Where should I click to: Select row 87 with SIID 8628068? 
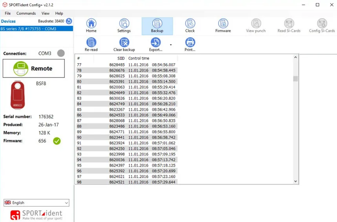127,121
